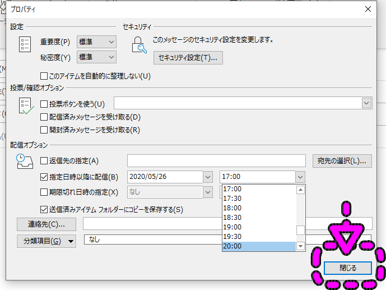Click the contacts text field
This screenshot has width=386, height=290.
[x=152, y=224]
